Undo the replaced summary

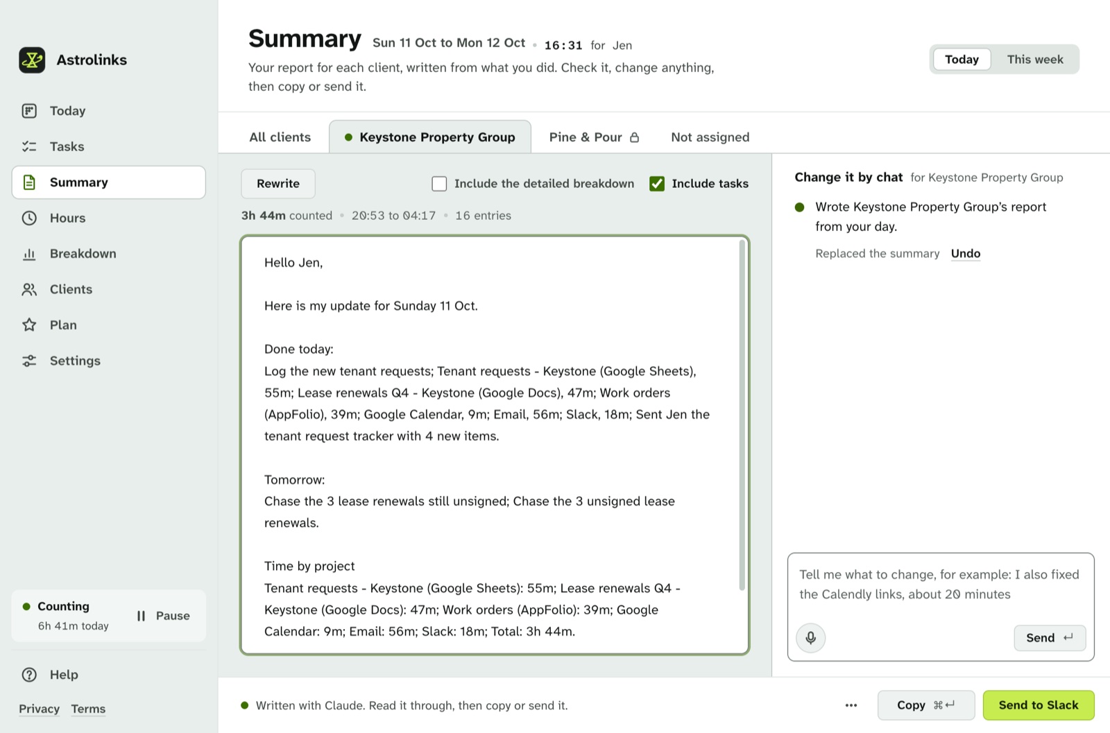[965, 254]
